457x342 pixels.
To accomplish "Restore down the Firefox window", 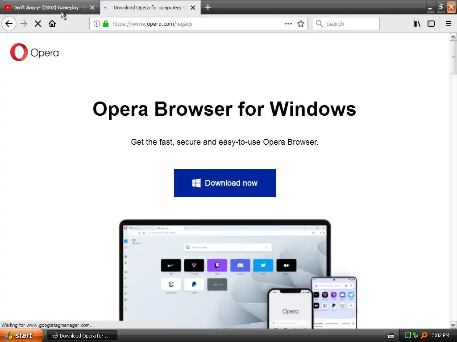I will pos(440,7).
